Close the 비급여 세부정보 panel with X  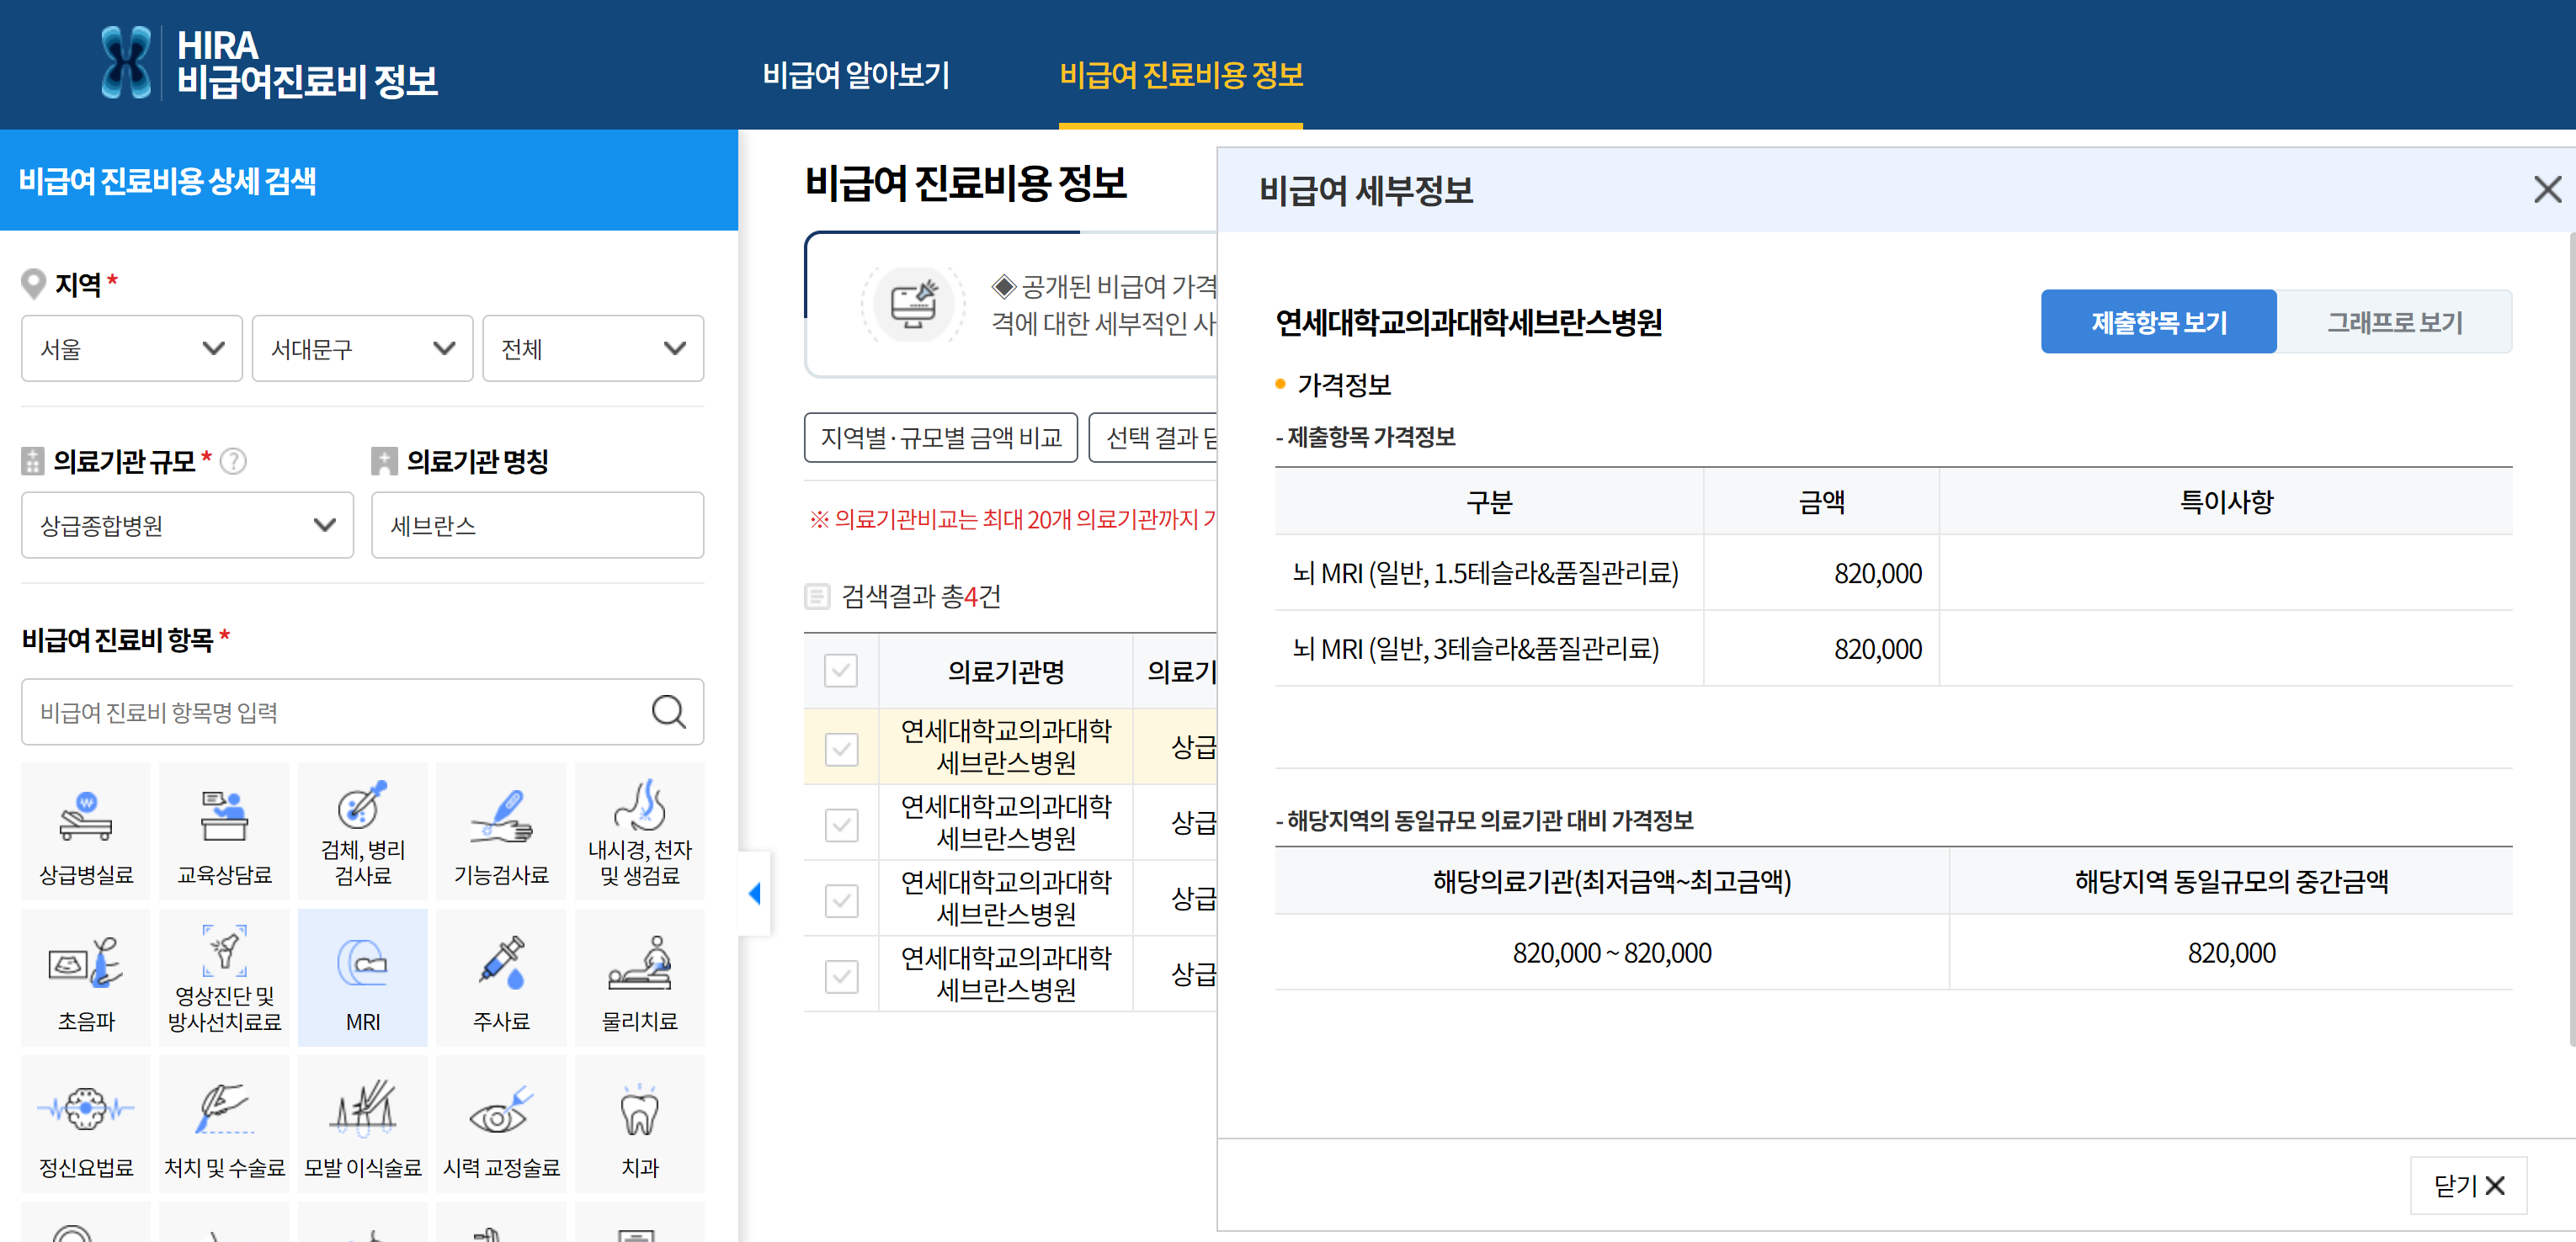pyautogui.click(x=2547, y=188)
